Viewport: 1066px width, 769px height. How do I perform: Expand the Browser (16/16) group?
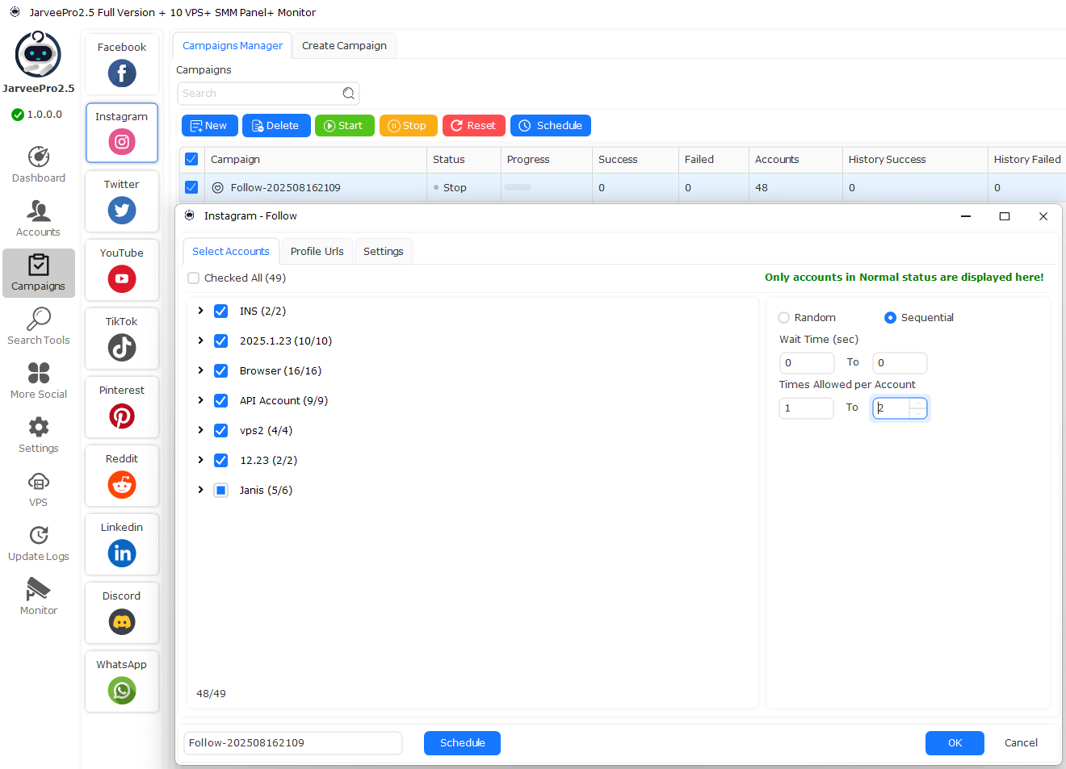200,370
